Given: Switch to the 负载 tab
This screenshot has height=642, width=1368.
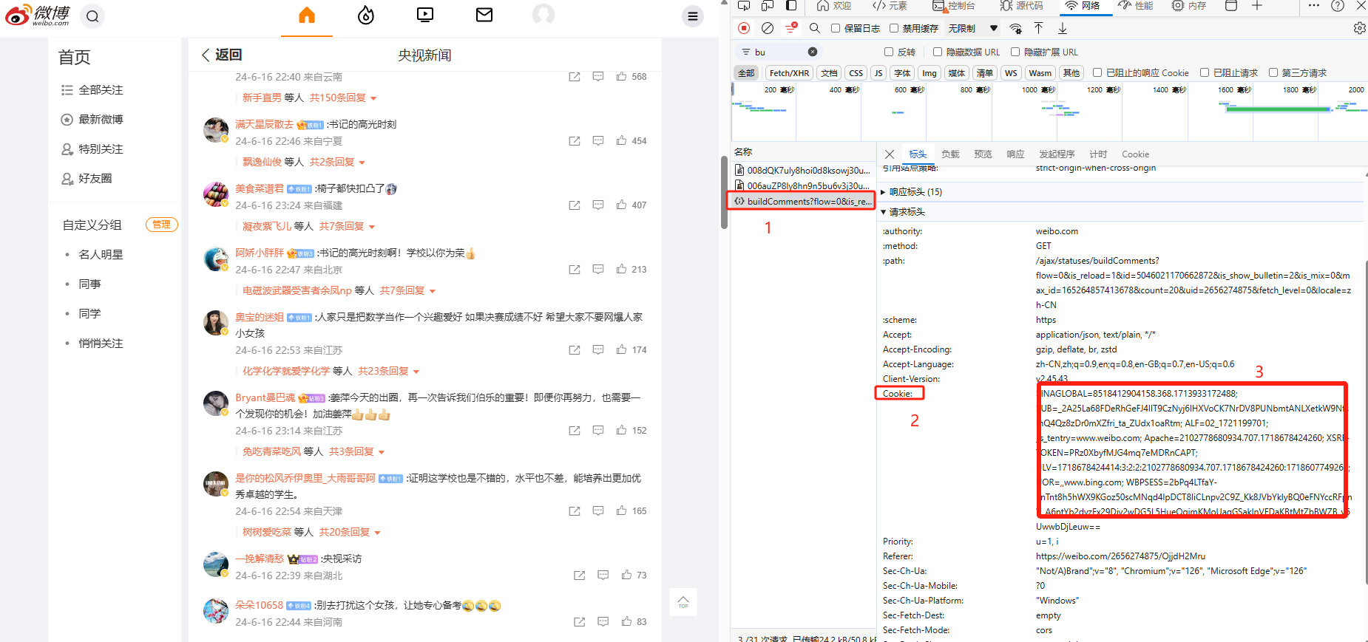Looking at the screenshot, I should pyautogui.click(x=950, y=154).
